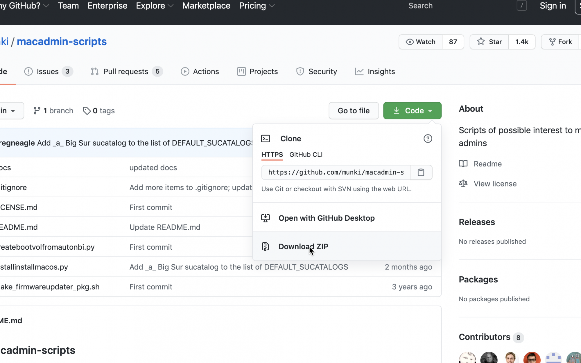Choose Download ZIP
581x363 pixels.
tap(347, 246)
